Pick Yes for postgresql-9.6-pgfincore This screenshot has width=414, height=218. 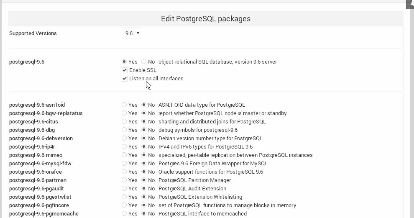124,205
